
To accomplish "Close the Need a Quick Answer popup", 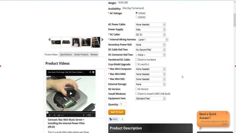I will [226, 113].
